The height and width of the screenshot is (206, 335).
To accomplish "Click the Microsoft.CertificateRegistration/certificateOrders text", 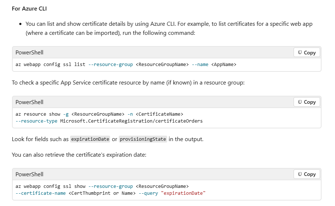I will click(x=132, y=121).
